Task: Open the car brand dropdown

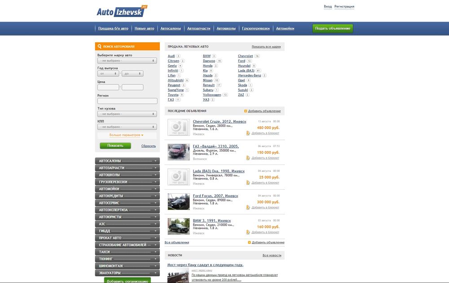Action: (x=127, y=61)
